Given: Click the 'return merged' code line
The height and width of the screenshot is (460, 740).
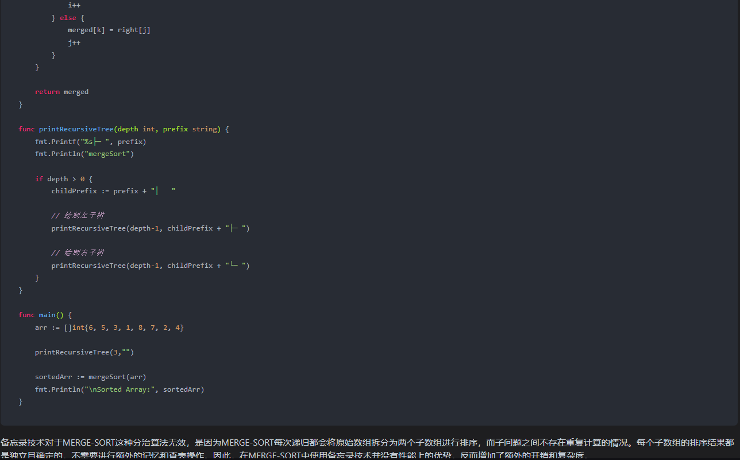Looking at the screenshot, I should 61,92.
